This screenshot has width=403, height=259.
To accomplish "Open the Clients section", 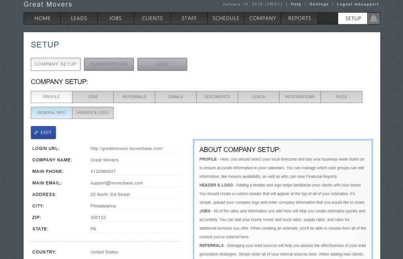I will click(x=152, y=18).
